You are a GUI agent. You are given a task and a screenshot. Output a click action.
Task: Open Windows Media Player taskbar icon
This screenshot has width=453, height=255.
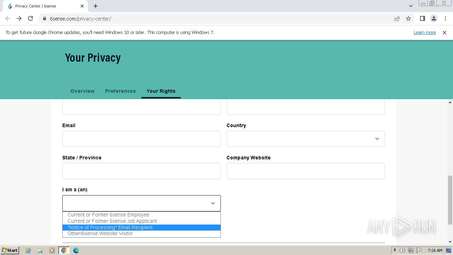tap(52, 250)
